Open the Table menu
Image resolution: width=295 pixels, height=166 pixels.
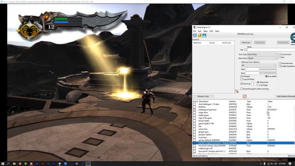pyautogui.click(x=205, y=31)
